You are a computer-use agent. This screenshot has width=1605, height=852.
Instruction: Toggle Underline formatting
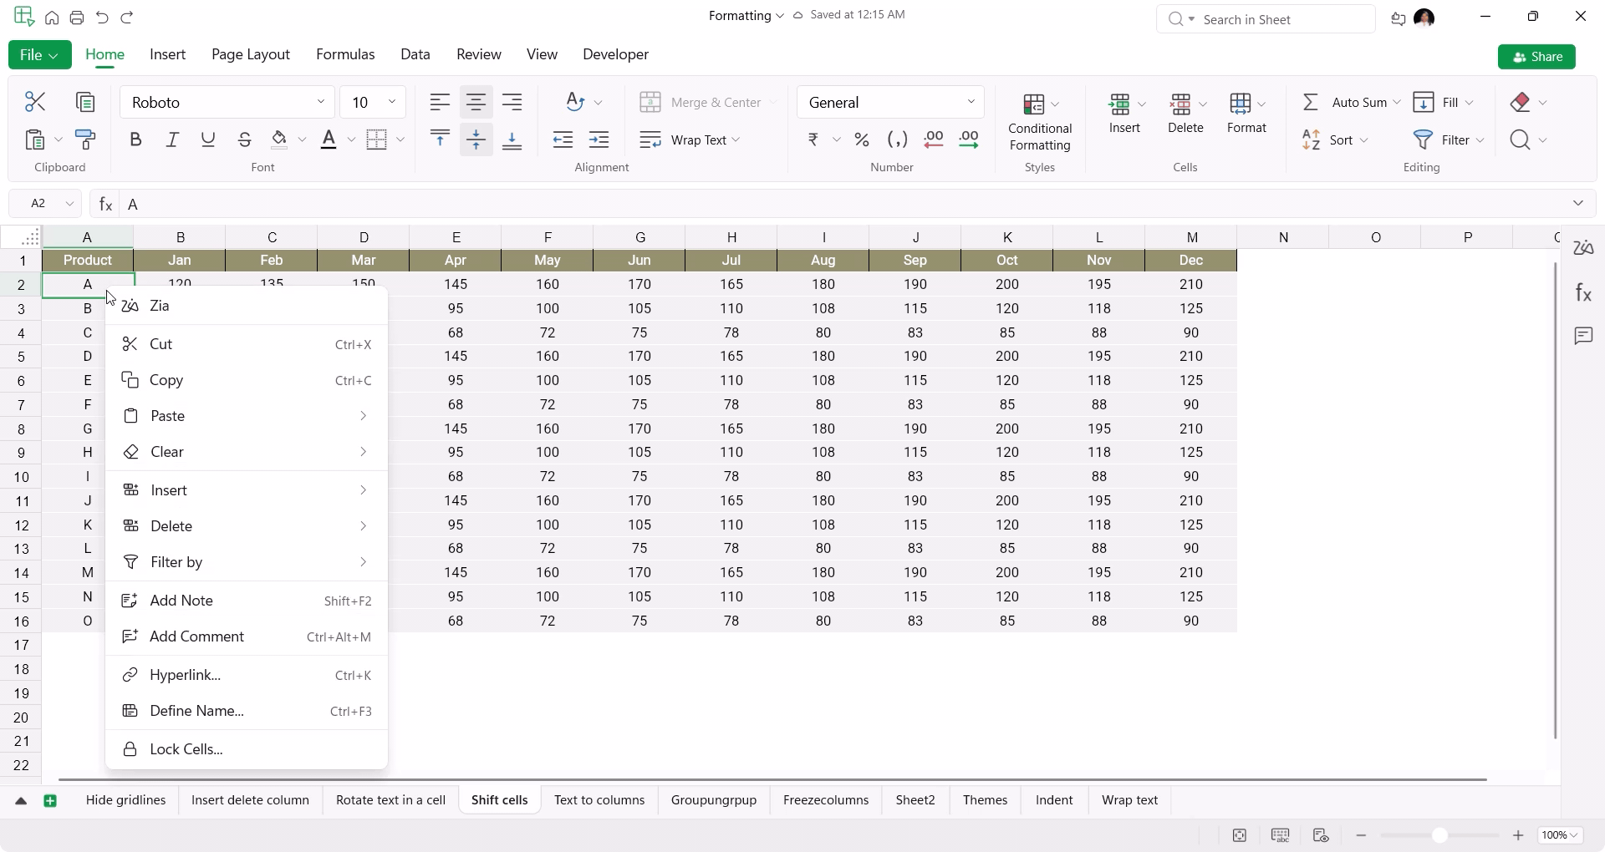pyautogui.click(x=208, y=139)
